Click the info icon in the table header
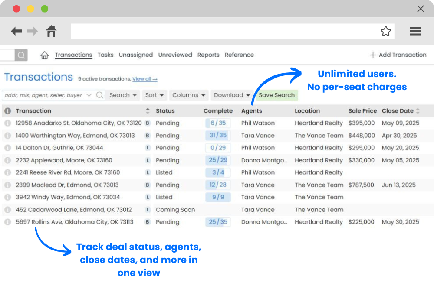The image size is (434, 289). (8, 111)
